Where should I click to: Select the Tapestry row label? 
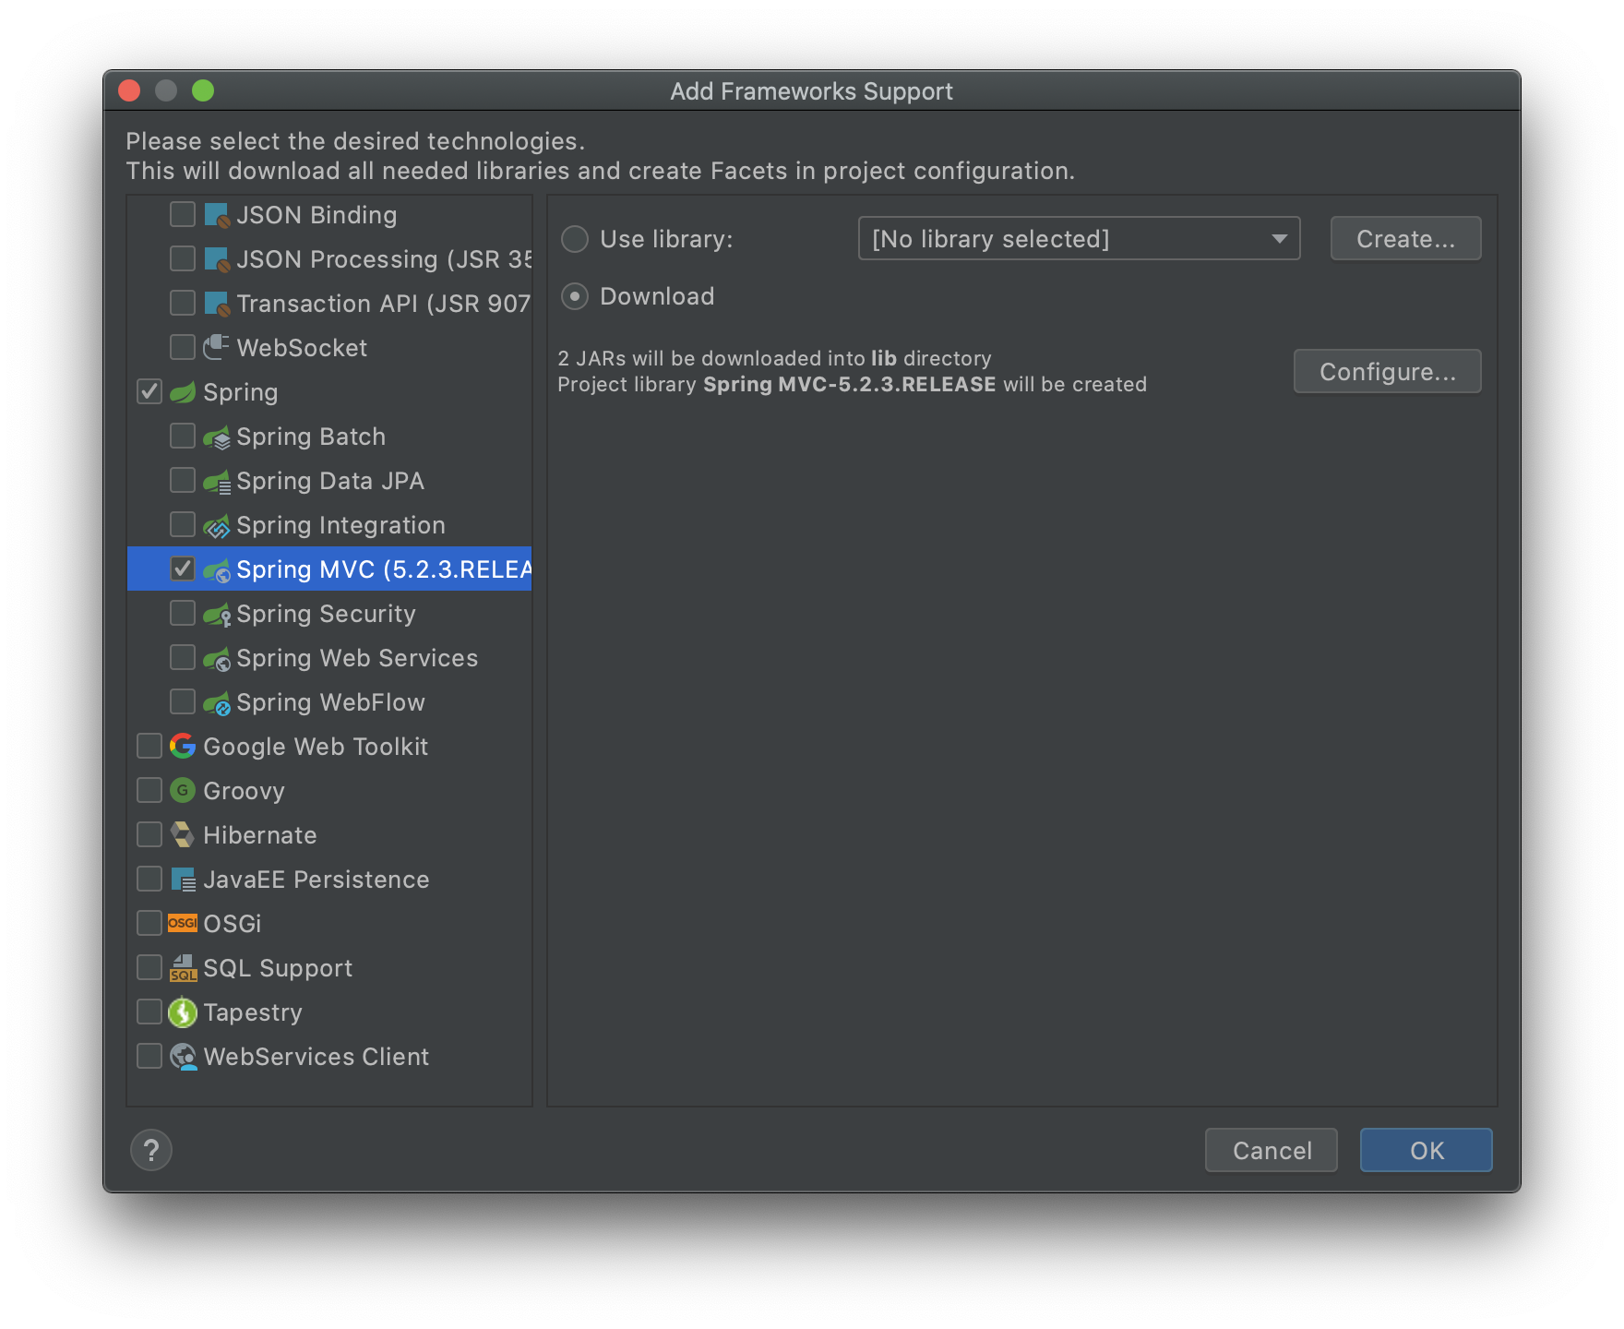(x=253, y=1012)
